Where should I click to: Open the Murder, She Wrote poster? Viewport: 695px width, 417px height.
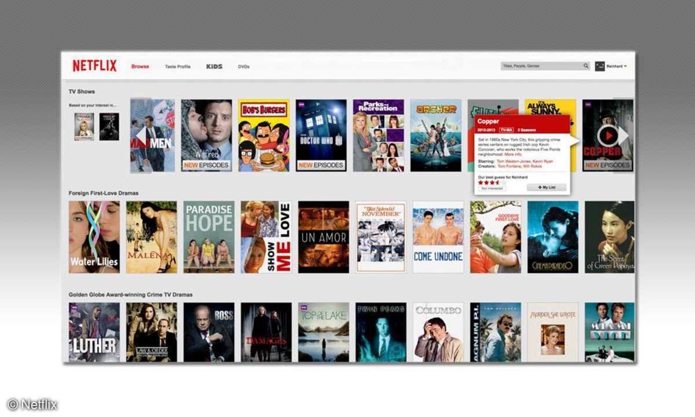tap(553, 332)
